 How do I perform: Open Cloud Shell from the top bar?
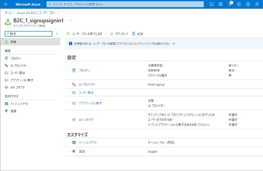pos(212,4)
